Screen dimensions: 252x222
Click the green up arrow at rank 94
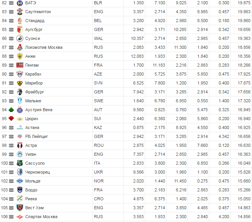pyautogui.click(x=11, y=110)
